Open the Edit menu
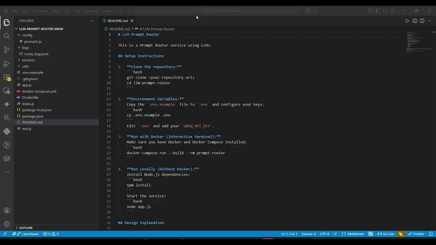Screen dimensions: 436x245 click(25, 11)
